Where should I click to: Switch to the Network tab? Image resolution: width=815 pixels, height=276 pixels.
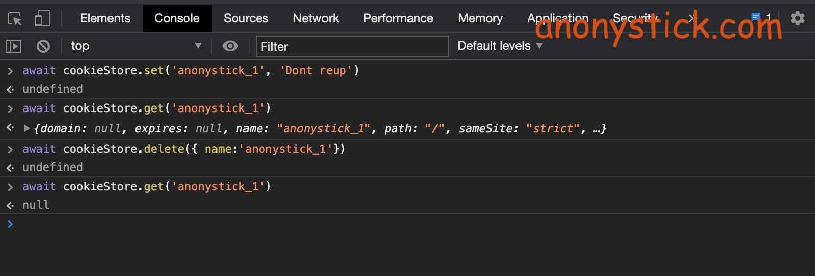[316, 18]
